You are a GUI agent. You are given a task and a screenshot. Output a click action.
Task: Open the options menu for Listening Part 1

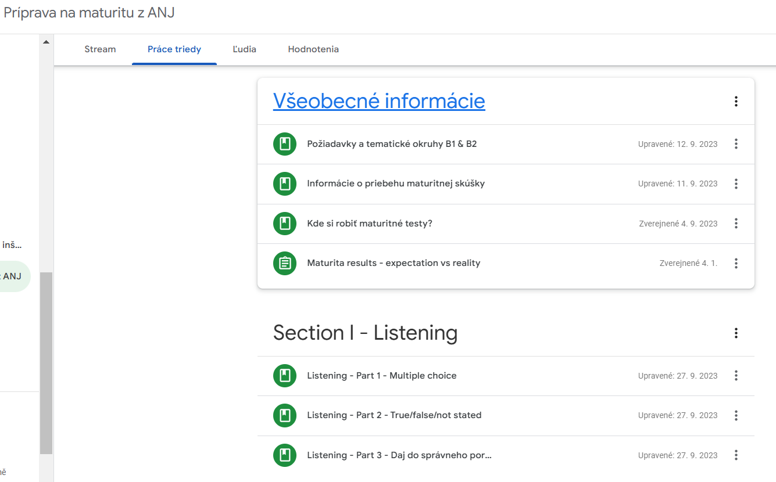(x=736, y=376)
